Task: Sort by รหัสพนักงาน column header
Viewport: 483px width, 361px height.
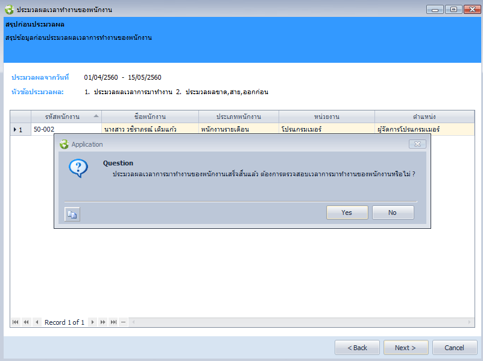Action: pyautogui.click(x=66, y=117)
